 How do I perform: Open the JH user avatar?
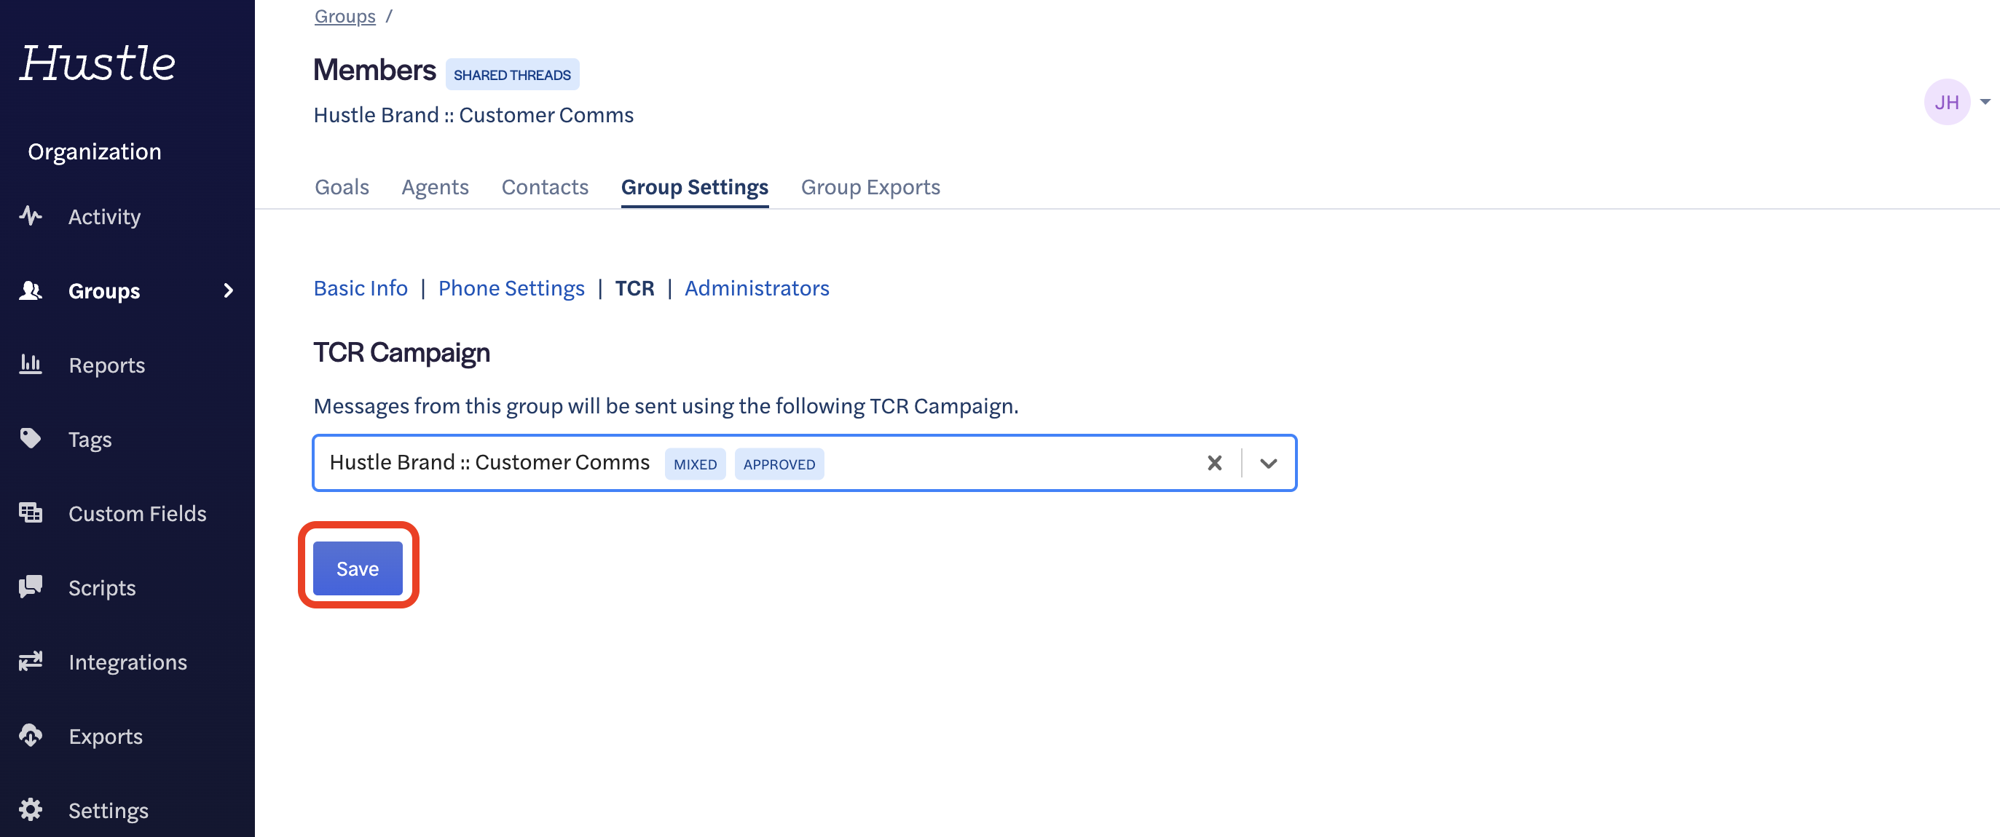(1946, 102)
